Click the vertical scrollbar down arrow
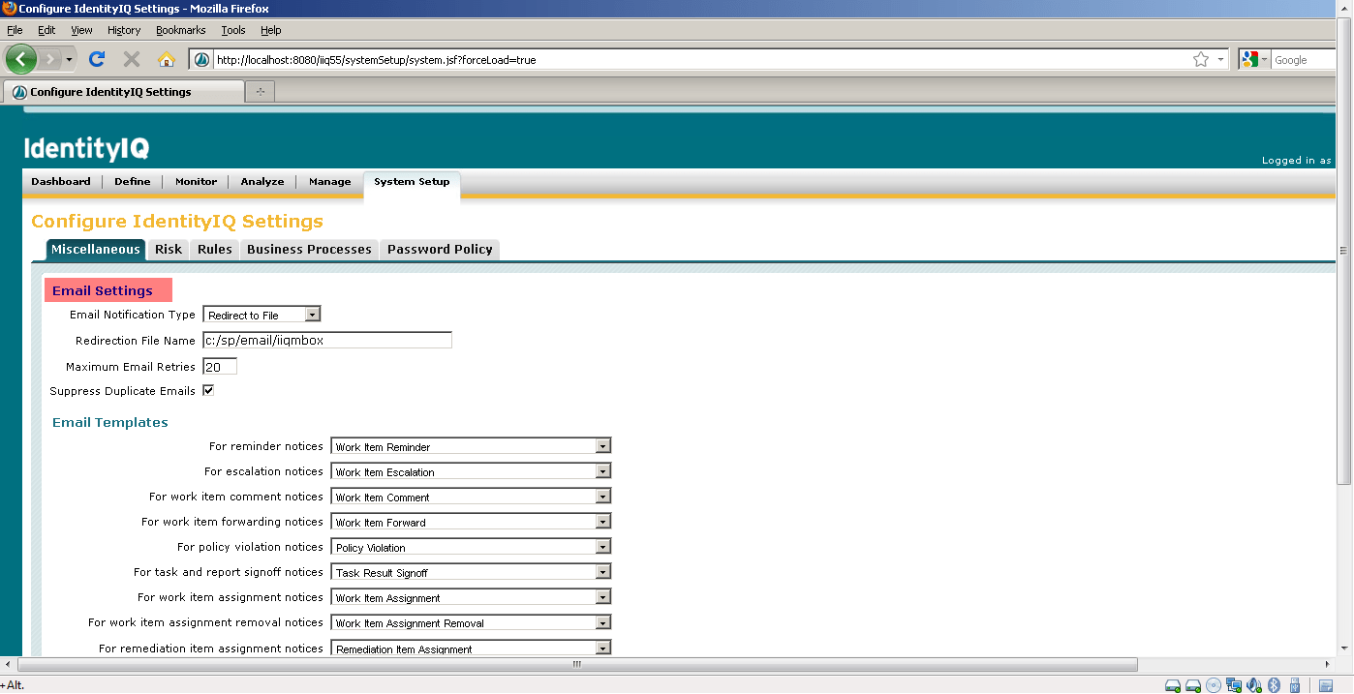The width and height of the screenshot is (1354, 694). pyautogui.click(x=1344, y=649)
